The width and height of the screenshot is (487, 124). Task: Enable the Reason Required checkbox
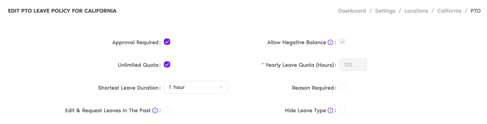point(342,87)
